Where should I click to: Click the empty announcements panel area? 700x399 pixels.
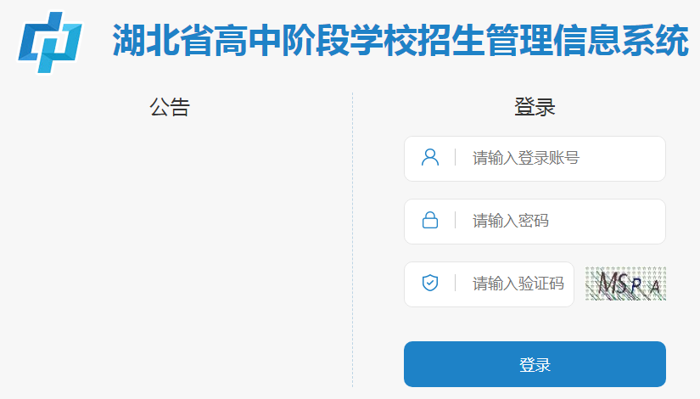pos(170,255)
